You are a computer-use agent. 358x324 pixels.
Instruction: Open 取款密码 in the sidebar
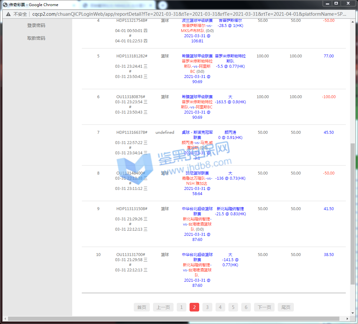pyautogui.click(x=36, y=38)
